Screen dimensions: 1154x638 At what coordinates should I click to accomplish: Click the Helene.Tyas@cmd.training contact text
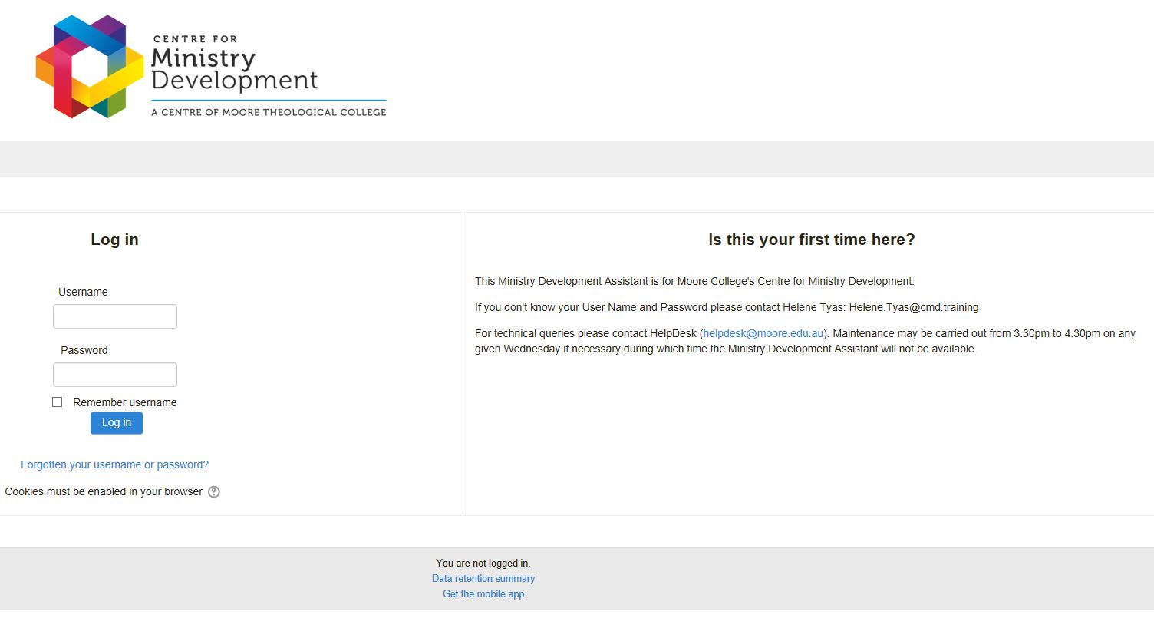[x=913, y=307]
